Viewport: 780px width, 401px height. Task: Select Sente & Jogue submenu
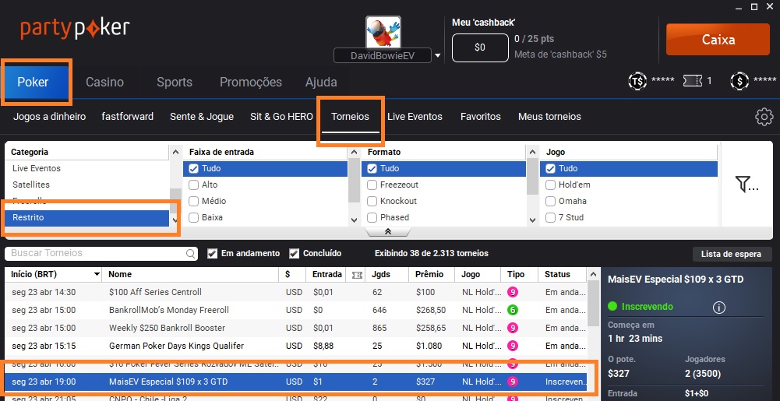(x=202, y=117)
